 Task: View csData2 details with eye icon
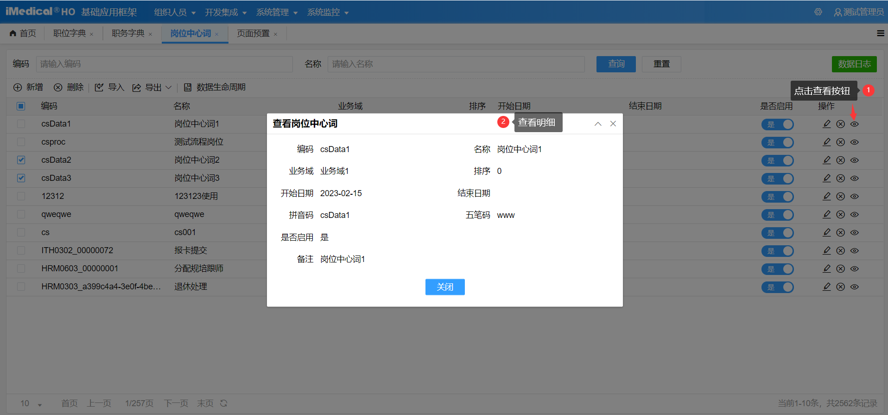click(855, 160)
